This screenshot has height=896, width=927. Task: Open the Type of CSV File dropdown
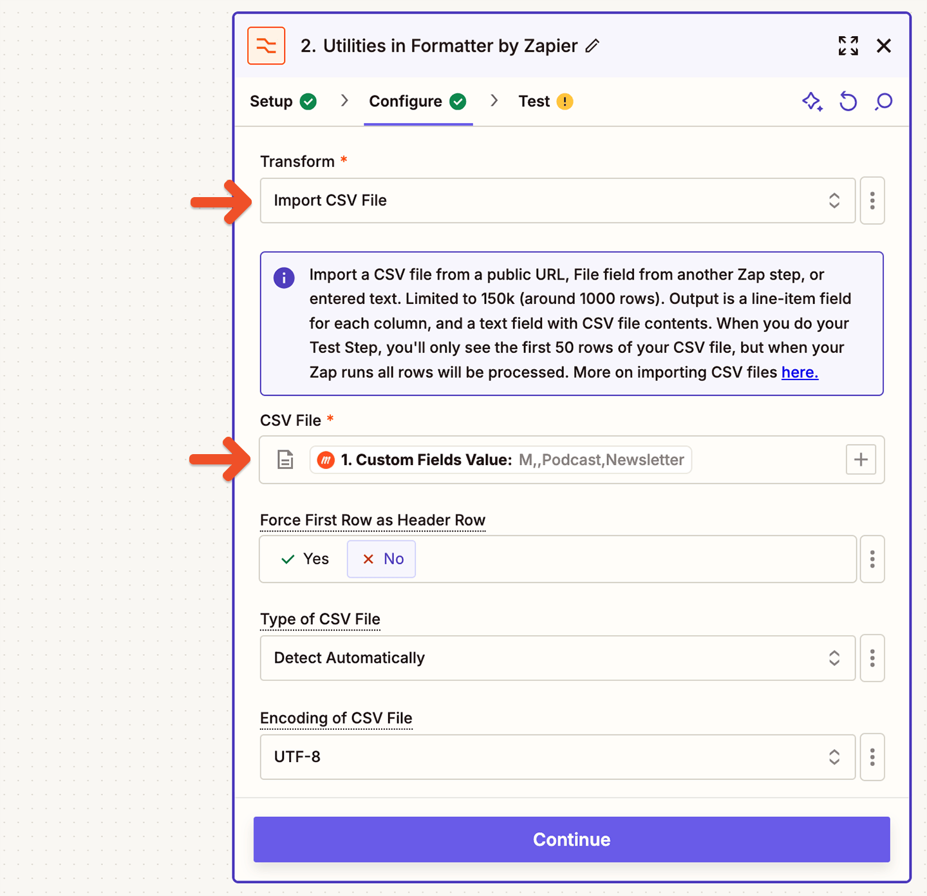pyautogui.click(x=557, y=658)
